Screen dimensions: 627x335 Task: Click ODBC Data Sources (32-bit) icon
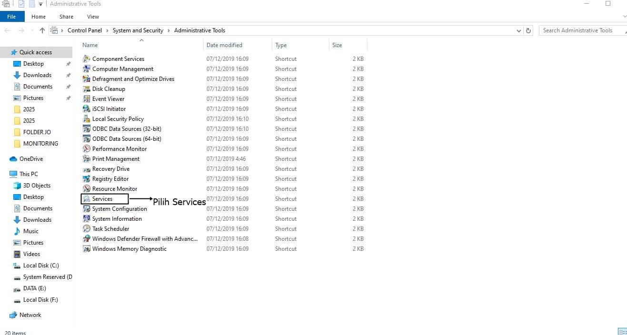coord(86,128)
